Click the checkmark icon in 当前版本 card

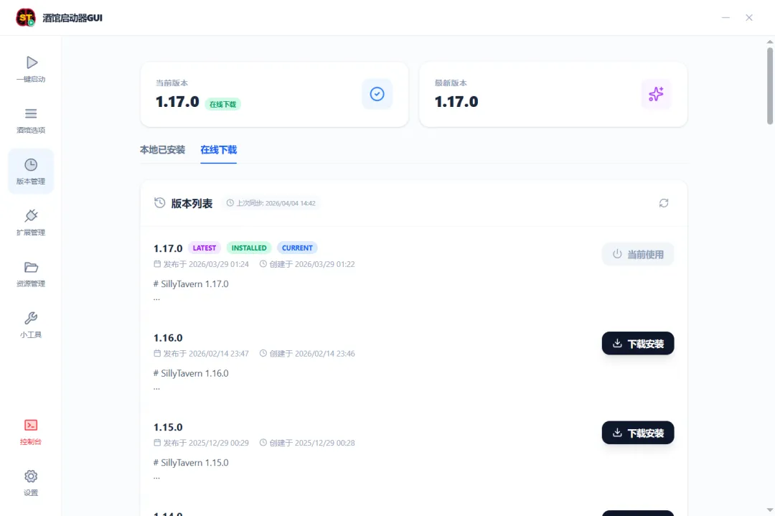(x=377, y=94)
